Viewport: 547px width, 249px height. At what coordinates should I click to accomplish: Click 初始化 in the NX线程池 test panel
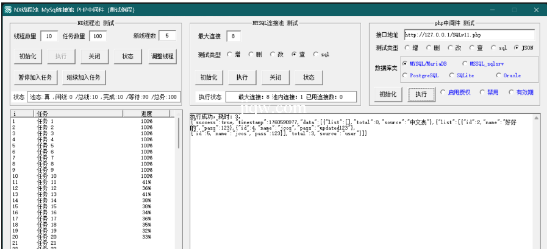(x=26, y=57)
